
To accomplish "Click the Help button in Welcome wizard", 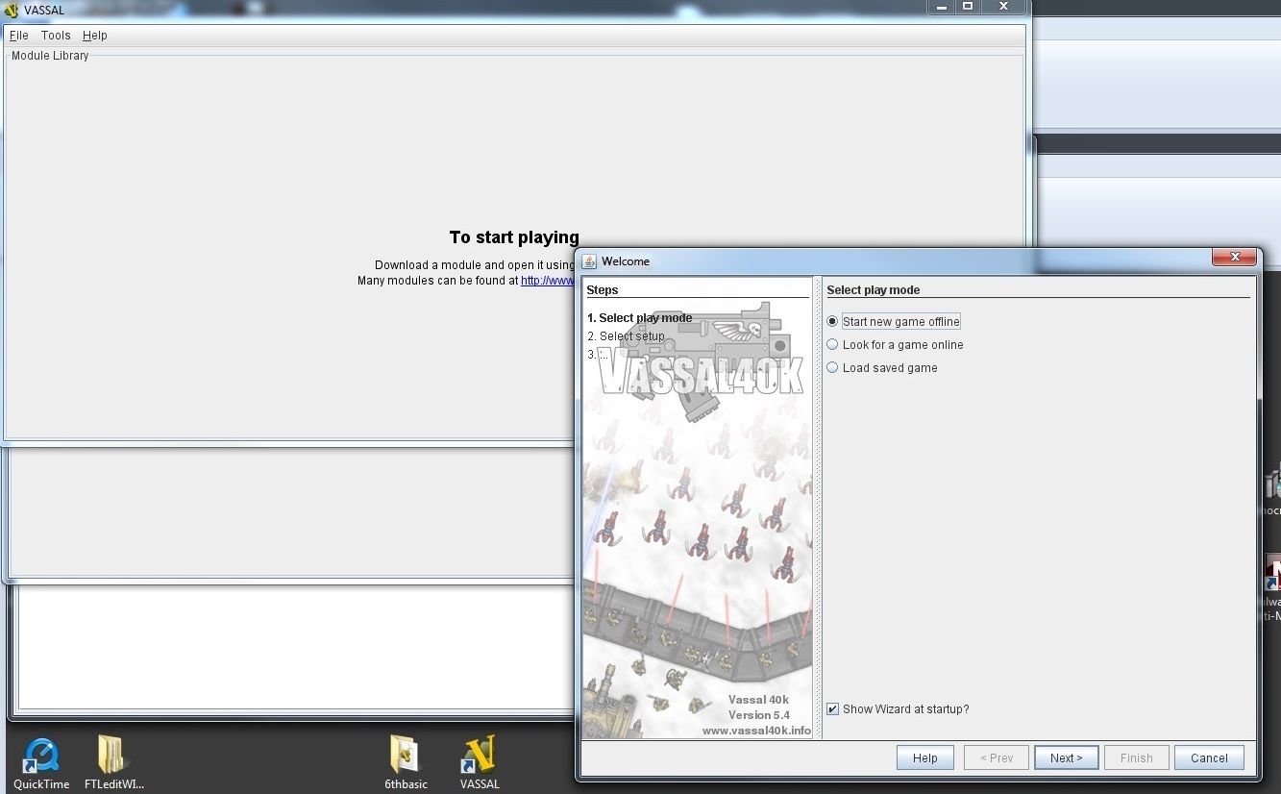I will click(x=925, y=757).
